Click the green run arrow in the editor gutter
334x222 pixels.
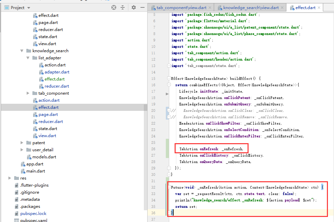[x=166, y=94]
